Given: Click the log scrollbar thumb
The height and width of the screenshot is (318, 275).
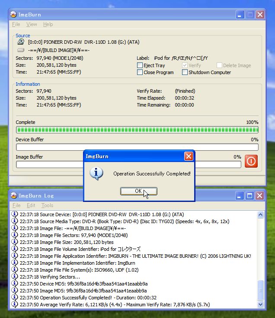Looking at the screenshot, I should click(260, 290).
